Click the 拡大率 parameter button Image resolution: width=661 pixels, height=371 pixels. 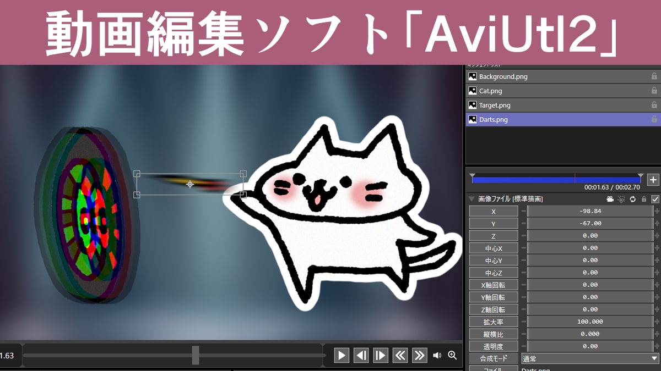(x=494, y=322)
